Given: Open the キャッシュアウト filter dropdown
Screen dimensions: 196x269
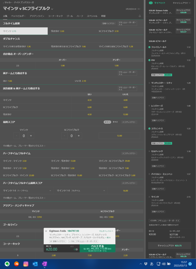Looking at the screenshot, I should [181, 3].
